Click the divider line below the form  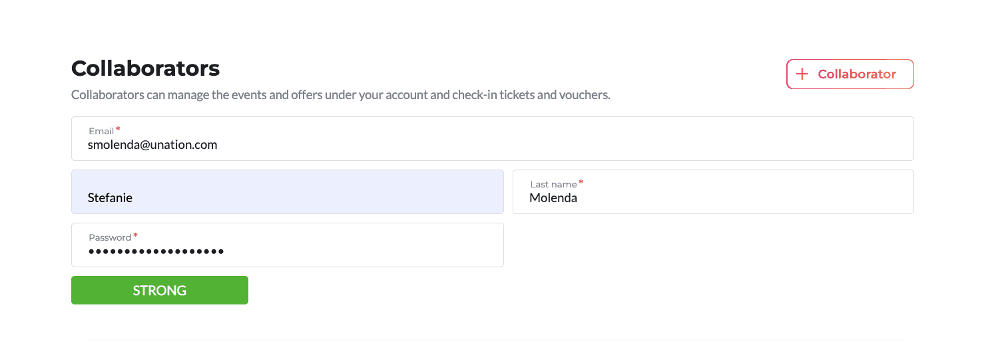[x=496, y=340]
